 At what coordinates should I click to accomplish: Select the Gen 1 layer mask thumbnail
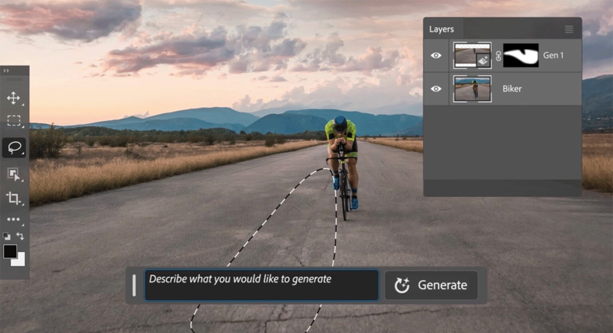click(x=521, y=55)
